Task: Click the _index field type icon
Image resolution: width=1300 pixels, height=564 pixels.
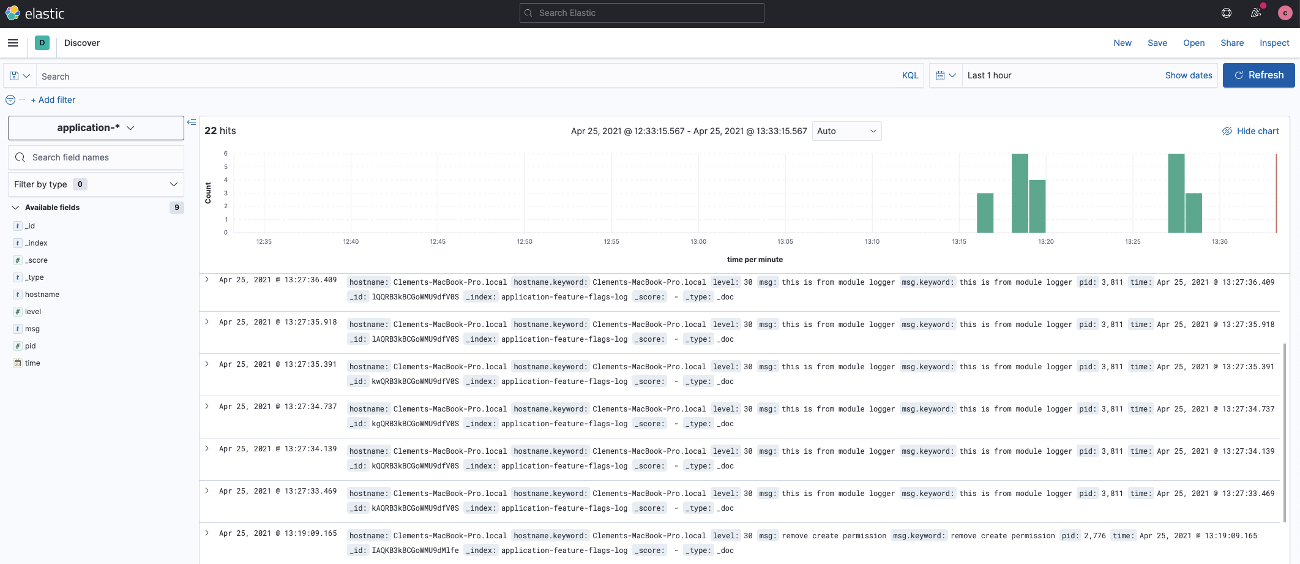Action: click(x=18, y=243)
